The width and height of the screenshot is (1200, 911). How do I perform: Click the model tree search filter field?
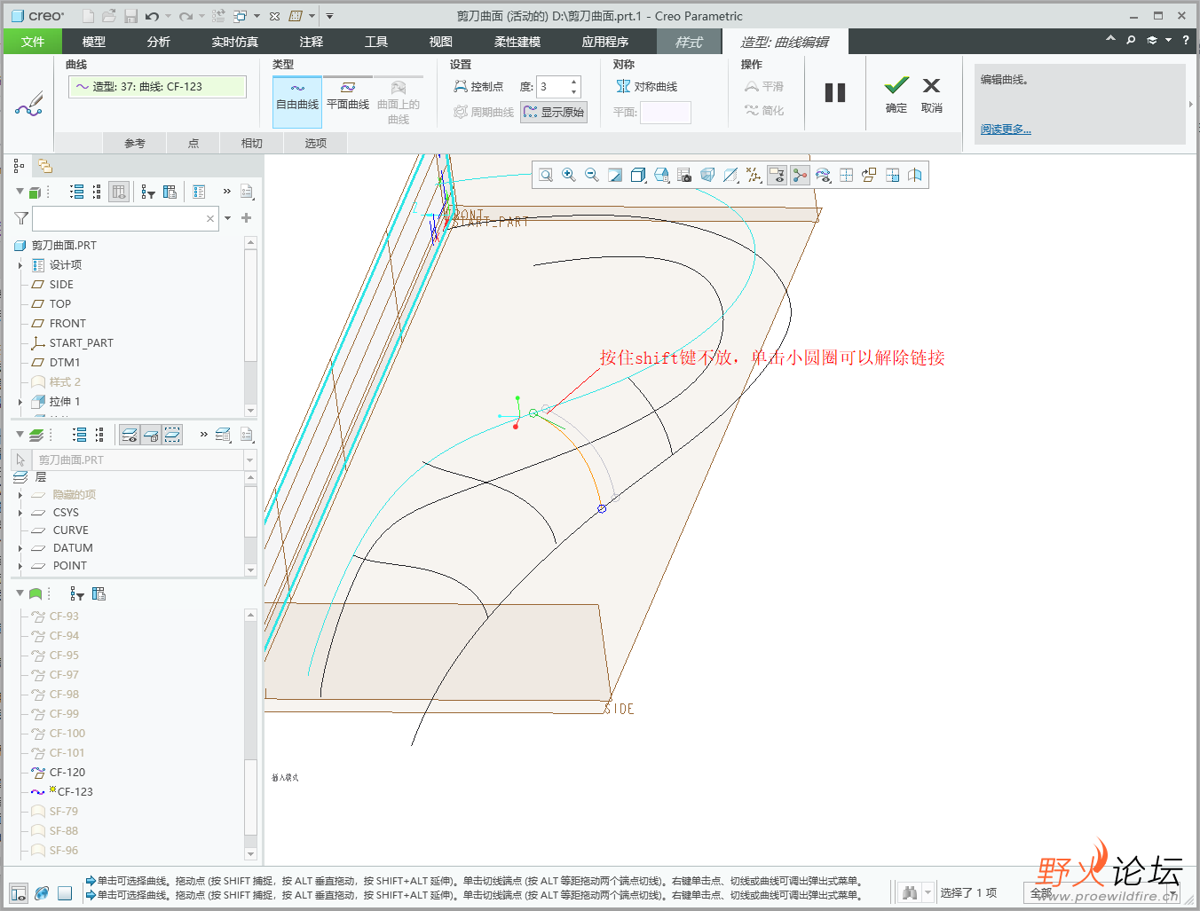coord(125,218)
